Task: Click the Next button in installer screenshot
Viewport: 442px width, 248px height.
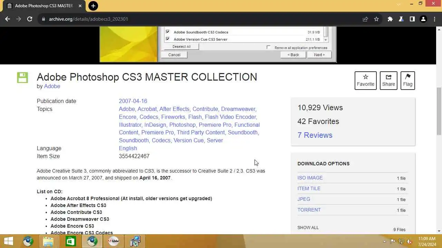Action: (319, 55)
